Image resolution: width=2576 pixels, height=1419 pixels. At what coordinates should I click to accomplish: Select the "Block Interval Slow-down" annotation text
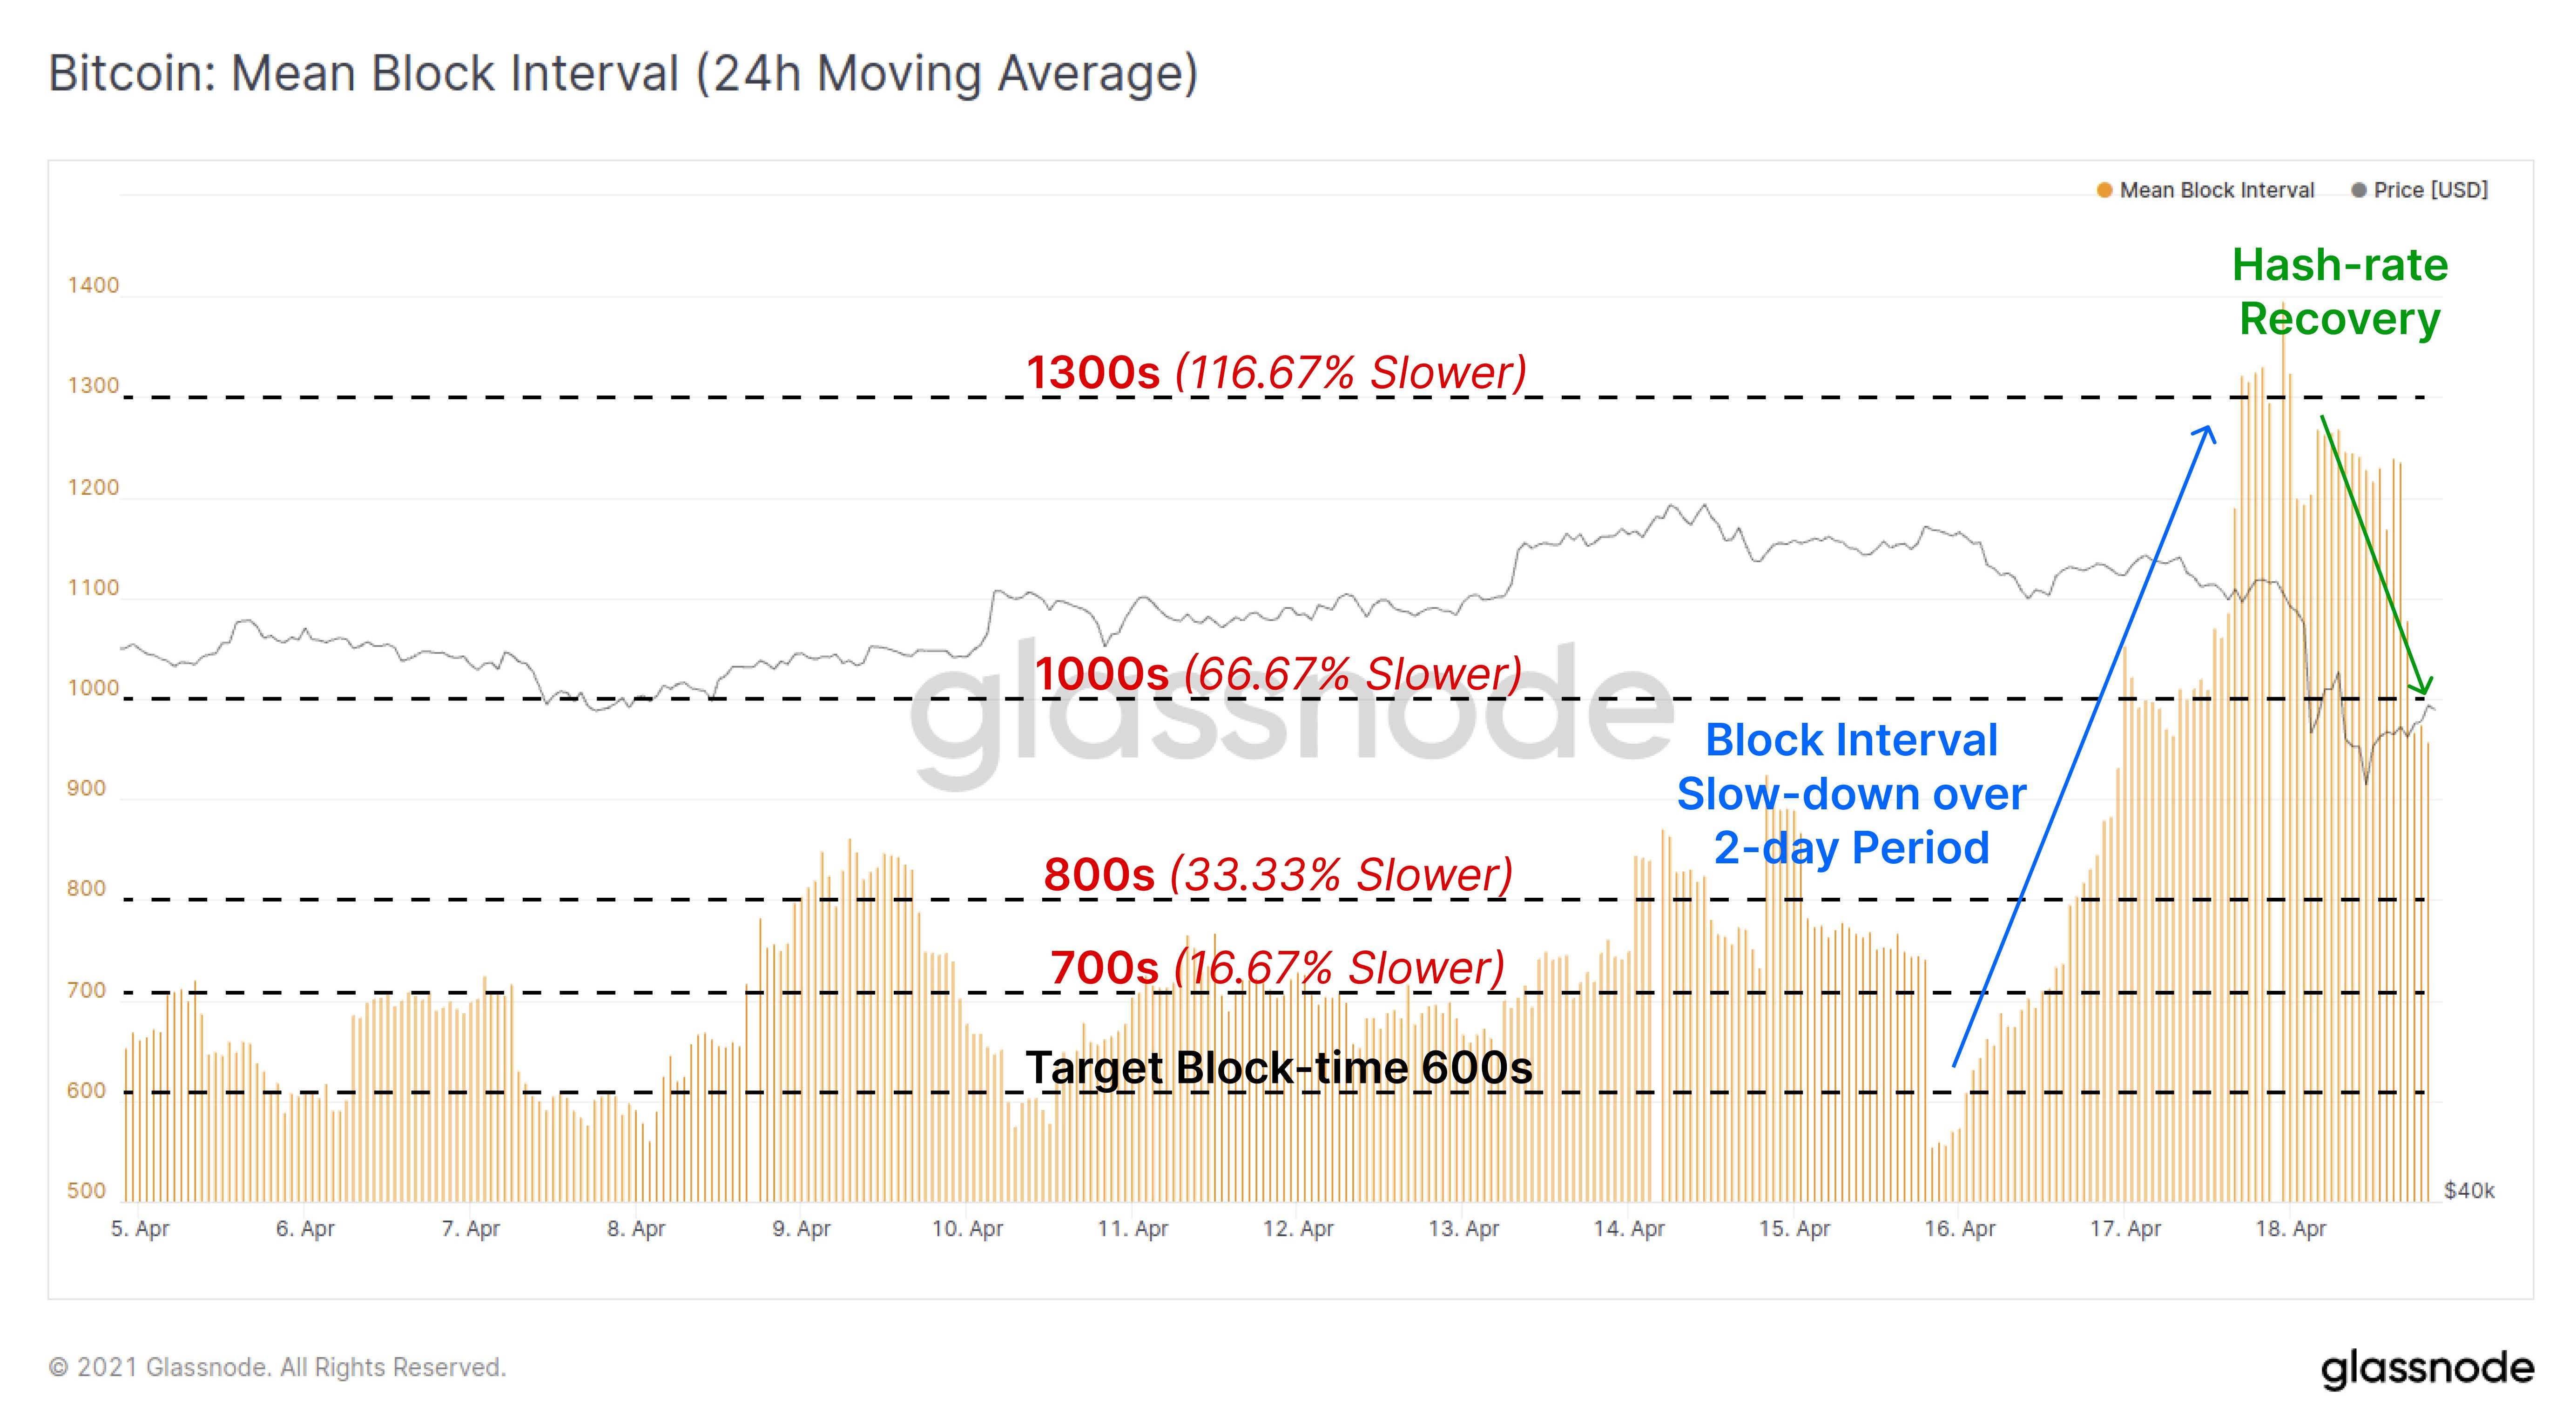point(1851,794)
